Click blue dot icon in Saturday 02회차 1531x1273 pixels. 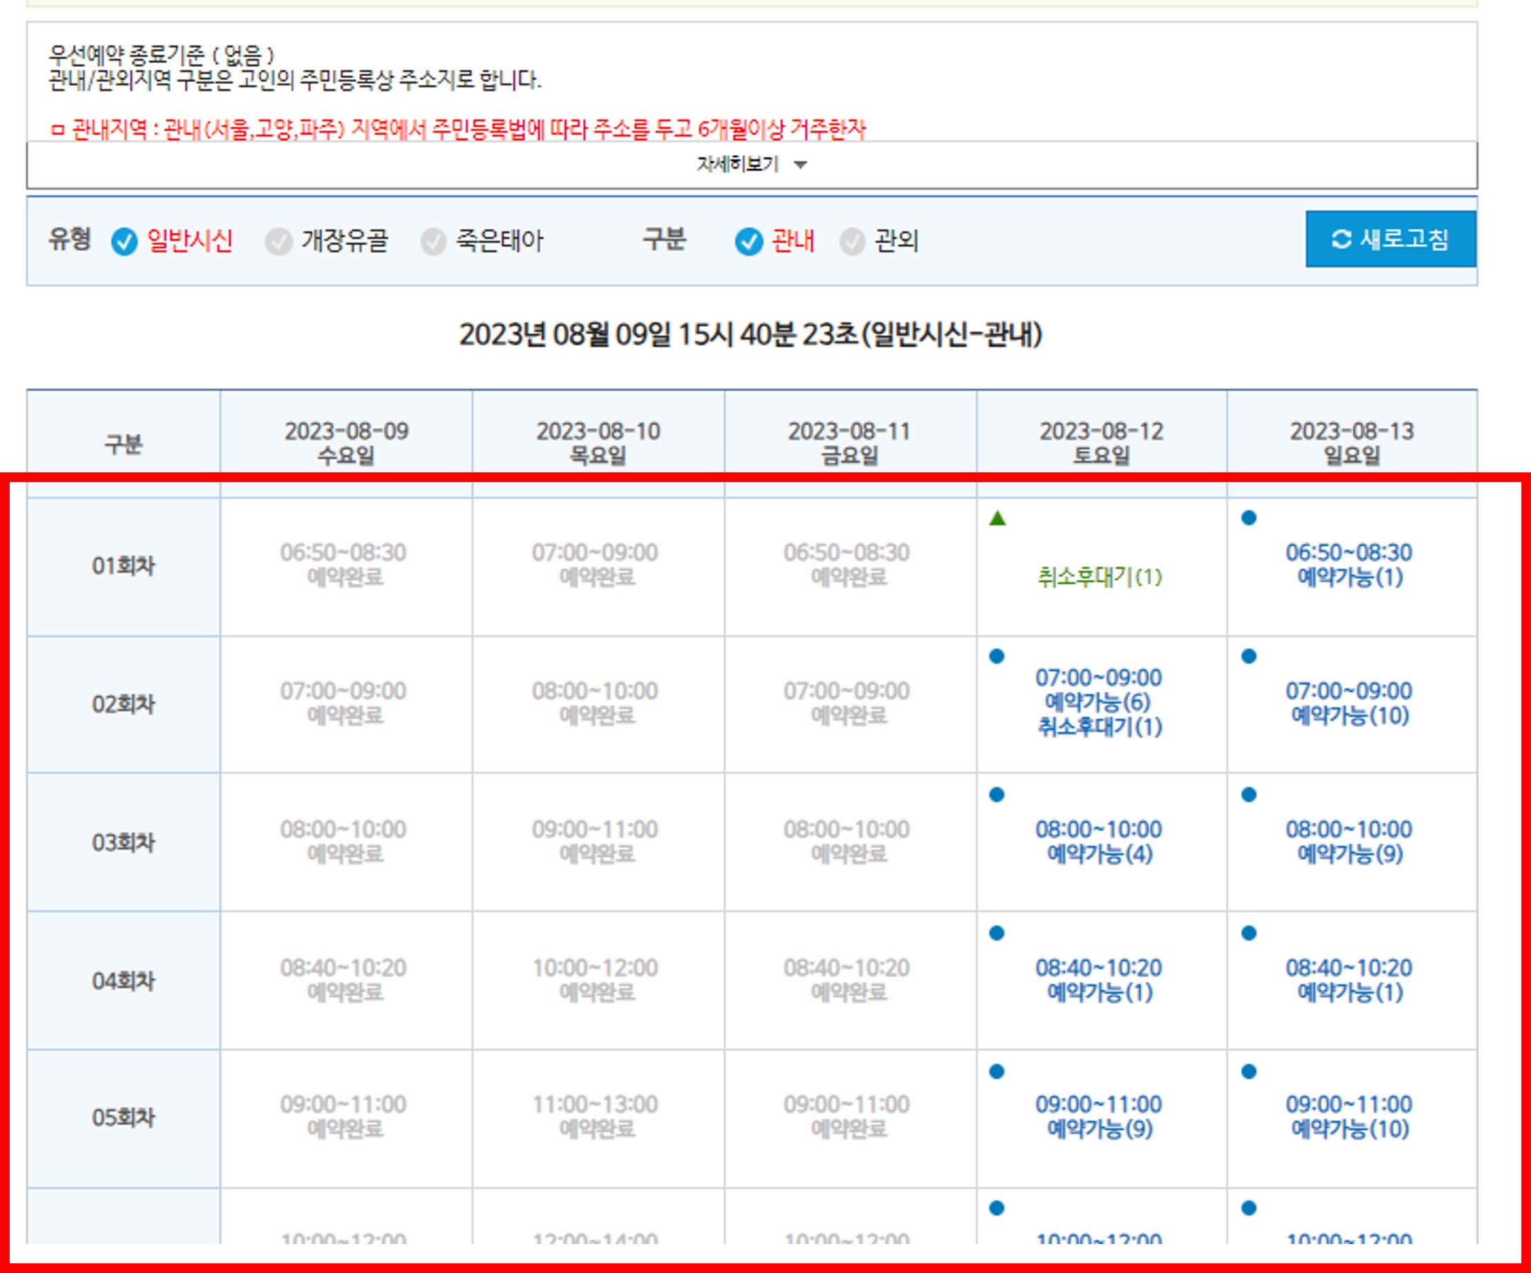[997, 656]
